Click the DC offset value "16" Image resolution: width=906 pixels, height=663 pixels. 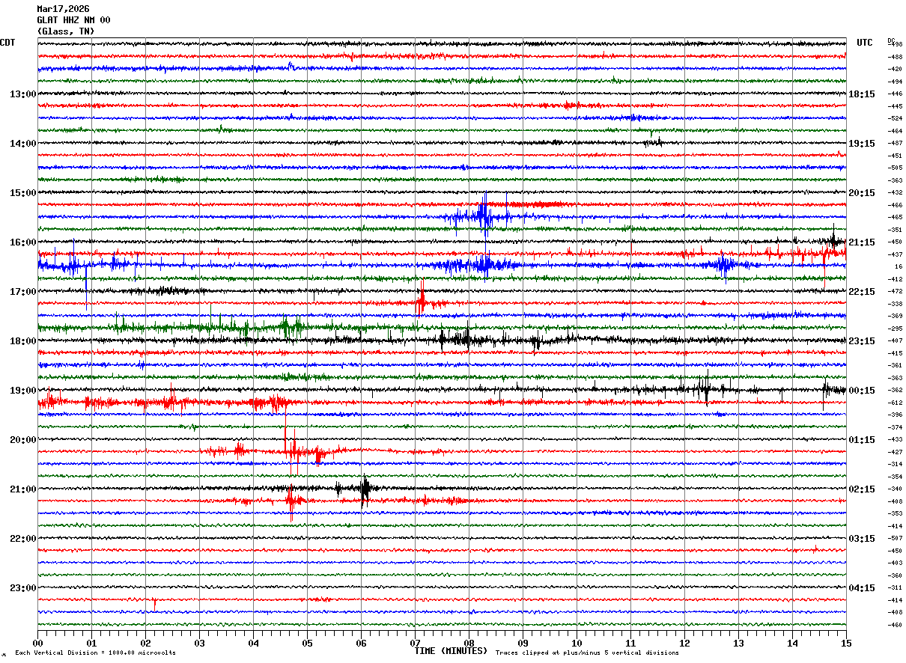pos(898,266)
